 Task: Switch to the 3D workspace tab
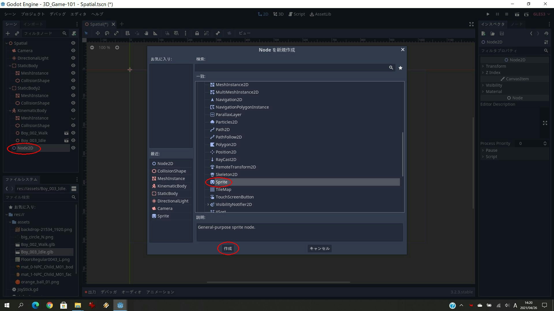click(278, 14)
